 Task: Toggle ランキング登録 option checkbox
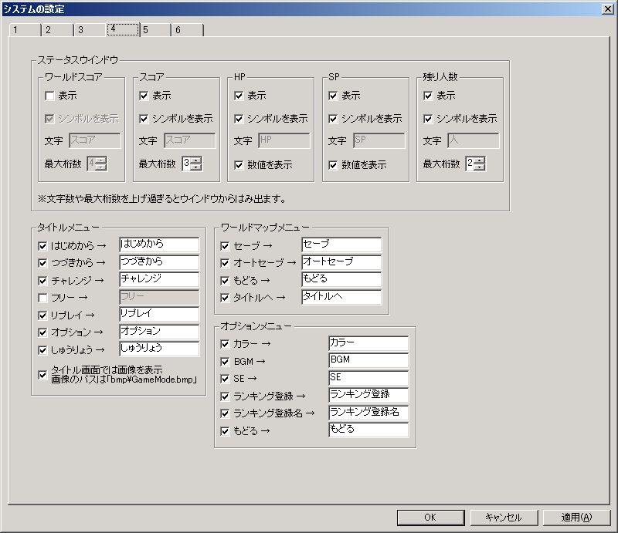click(x=225, y=396)
